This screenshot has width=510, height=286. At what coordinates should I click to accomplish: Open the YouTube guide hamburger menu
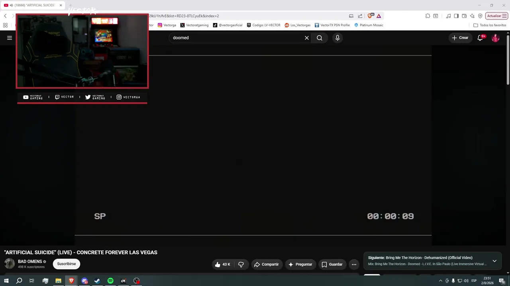(x=10, y=38)
